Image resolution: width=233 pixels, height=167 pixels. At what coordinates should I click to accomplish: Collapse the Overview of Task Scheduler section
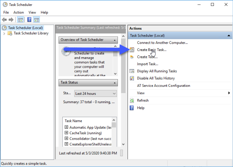[114, 40]
